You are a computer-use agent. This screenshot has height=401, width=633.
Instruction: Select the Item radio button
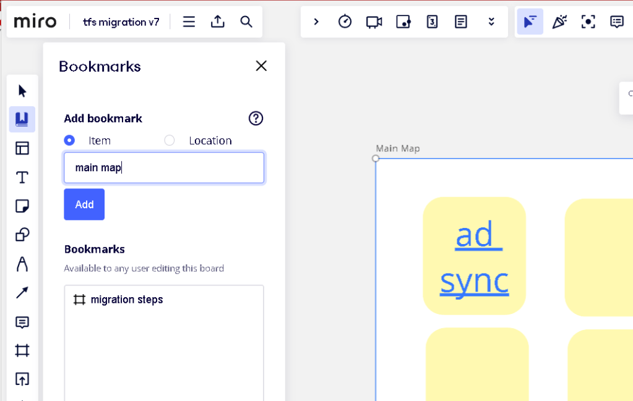[69, 140]
